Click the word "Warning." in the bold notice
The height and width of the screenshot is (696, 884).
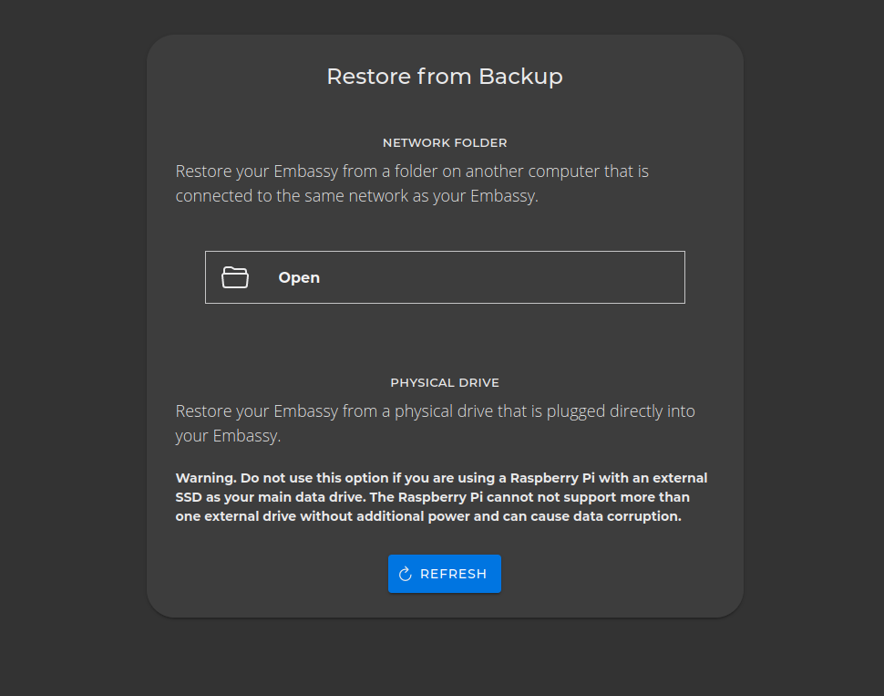[x=206, y=478]
